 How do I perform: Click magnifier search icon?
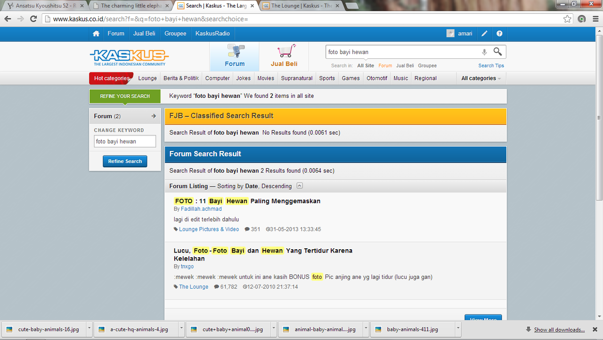[x=497, y=52]
